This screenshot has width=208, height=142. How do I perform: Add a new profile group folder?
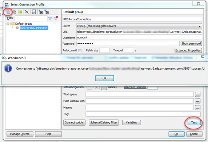point(20,12)
